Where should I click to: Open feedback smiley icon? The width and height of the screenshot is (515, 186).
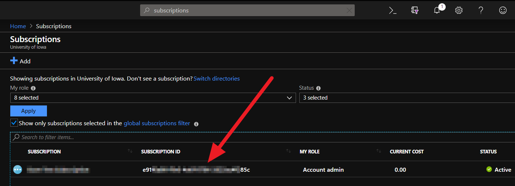(503, 10)
